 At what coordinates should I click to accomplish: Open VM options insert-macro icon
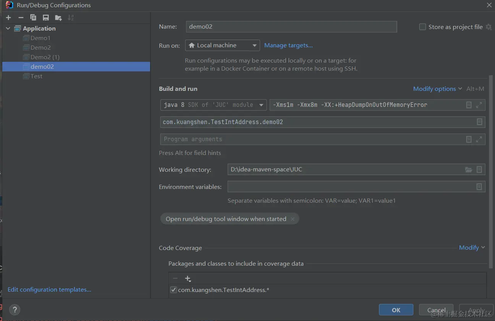click(x=469, y=105)
